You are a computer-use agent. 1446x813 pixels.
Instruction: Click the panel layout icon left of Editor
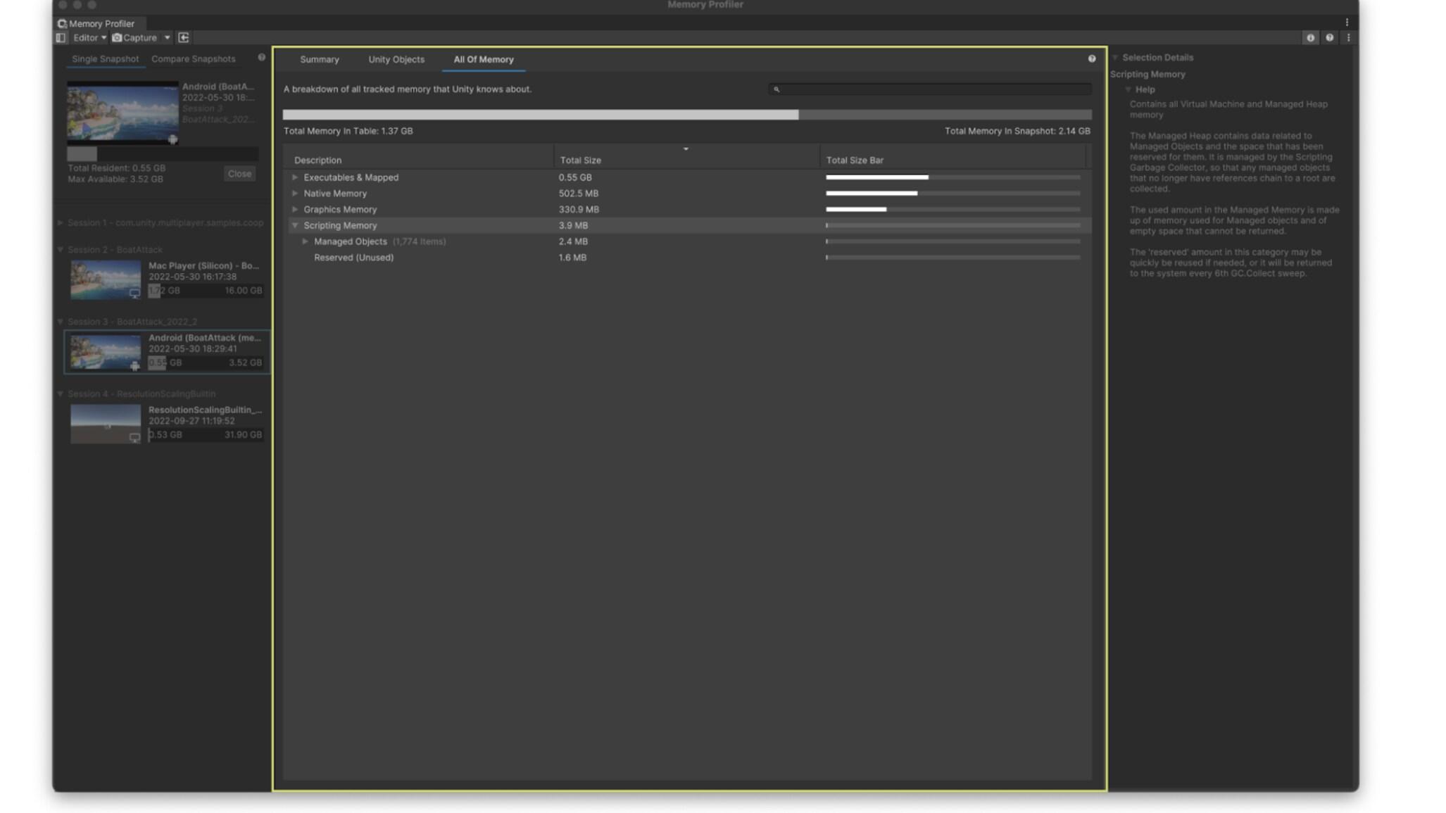click(x=61, y=37)
